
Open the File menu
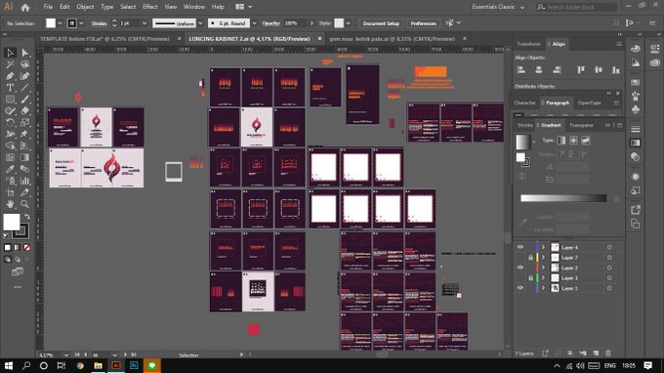(48, 7)
